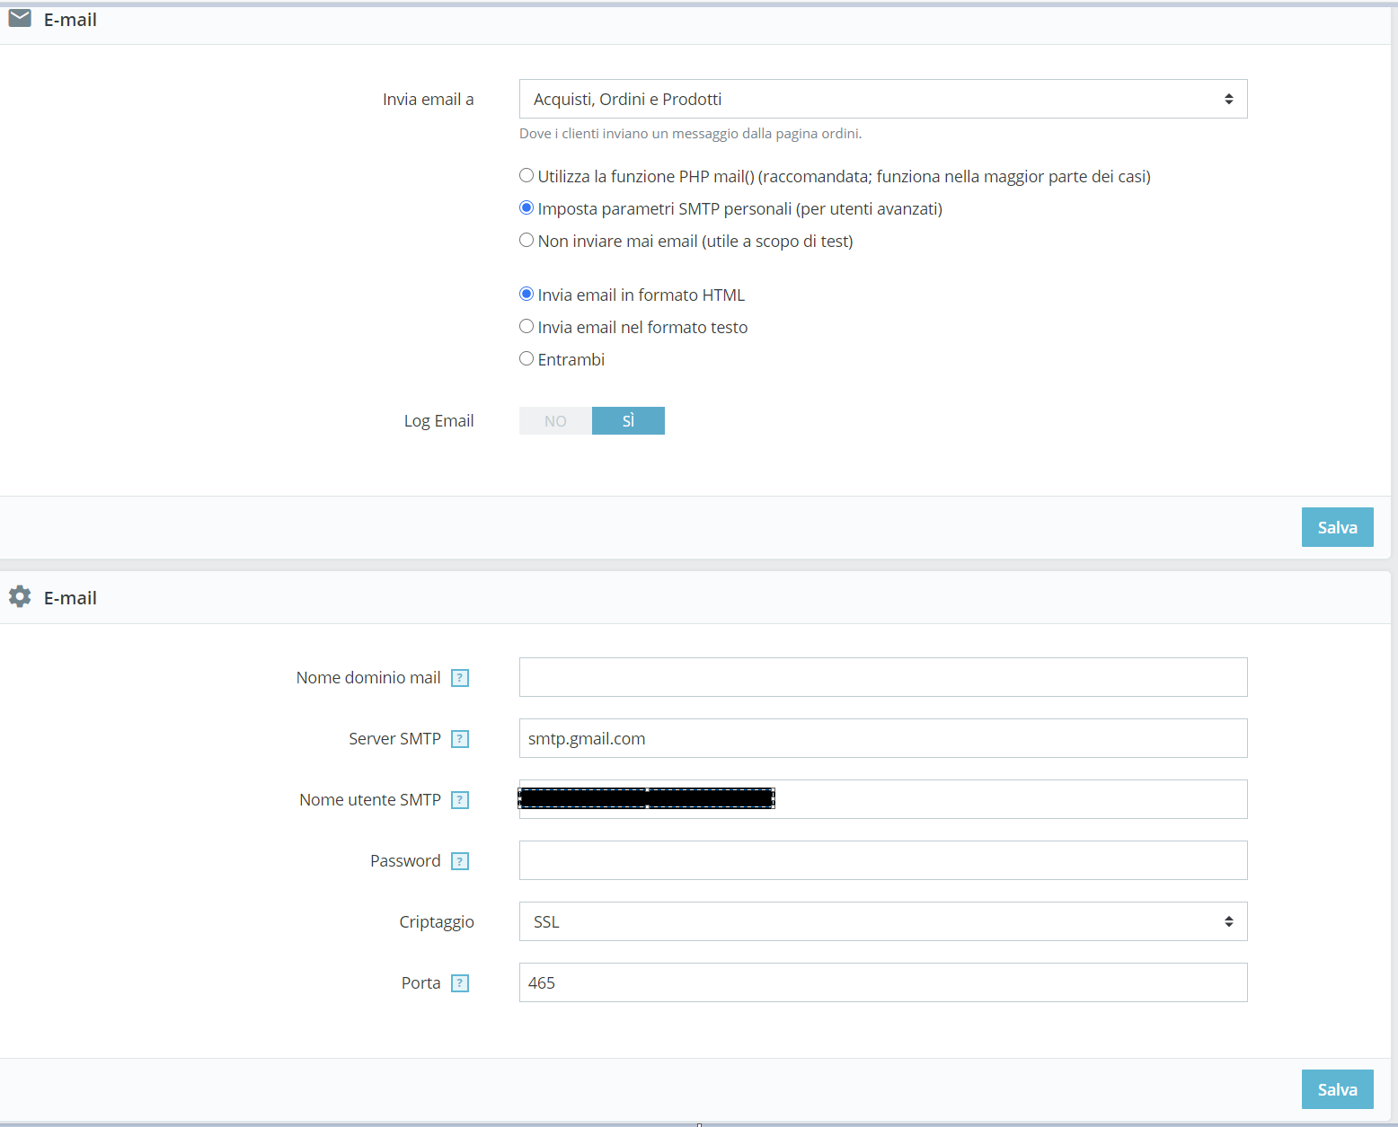Open help icon for Server SMTP
Viewport: 1398px width, 1127px height.
tap(460, 739)
